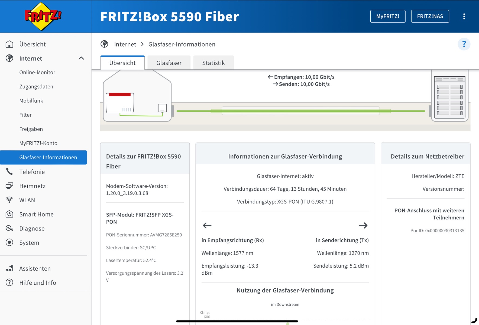Collapse the Internet menu chevron
The width and height of the screenshot is (479, 325).
(x=81, y=58)
